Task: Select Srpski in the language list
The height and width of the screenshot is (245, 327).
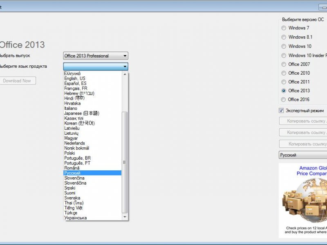Action: pyautogui.click(x=92, y=188)
